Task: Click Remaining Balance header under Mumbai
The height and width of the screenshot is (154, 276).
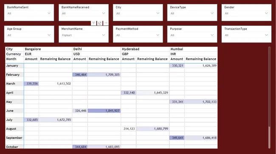Action: pyautogui.click(x=201, y=59)
